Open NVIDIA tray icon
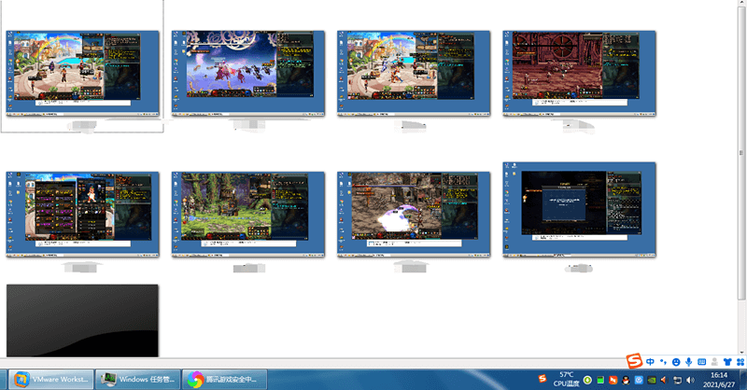Viewport: 747px width, 390px height. (651, 380)
